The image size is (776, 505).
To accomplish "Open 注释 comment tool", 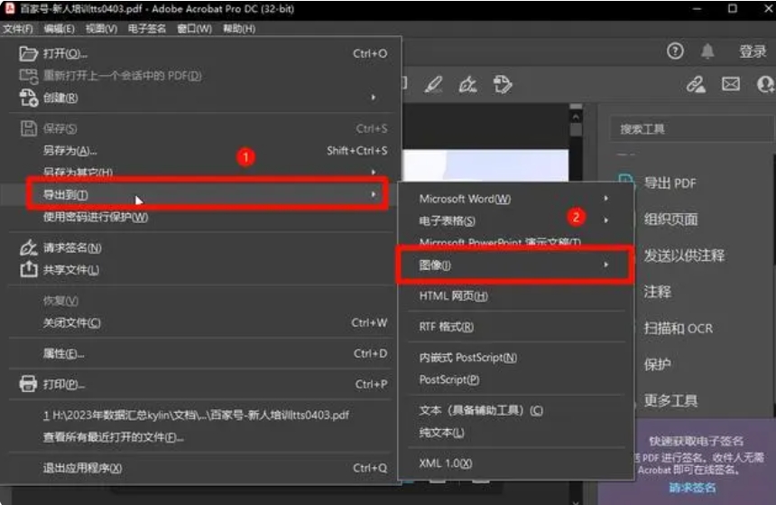I will [657, 292].
